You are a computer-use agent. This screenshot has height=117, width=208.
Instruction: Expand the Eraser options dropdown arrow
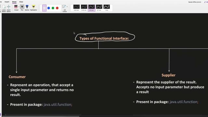(19, 6)
